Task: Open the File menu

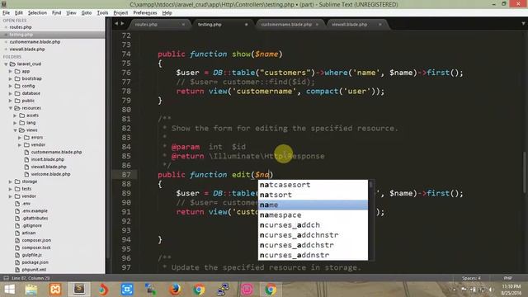Action: click(x=6, y=13)
